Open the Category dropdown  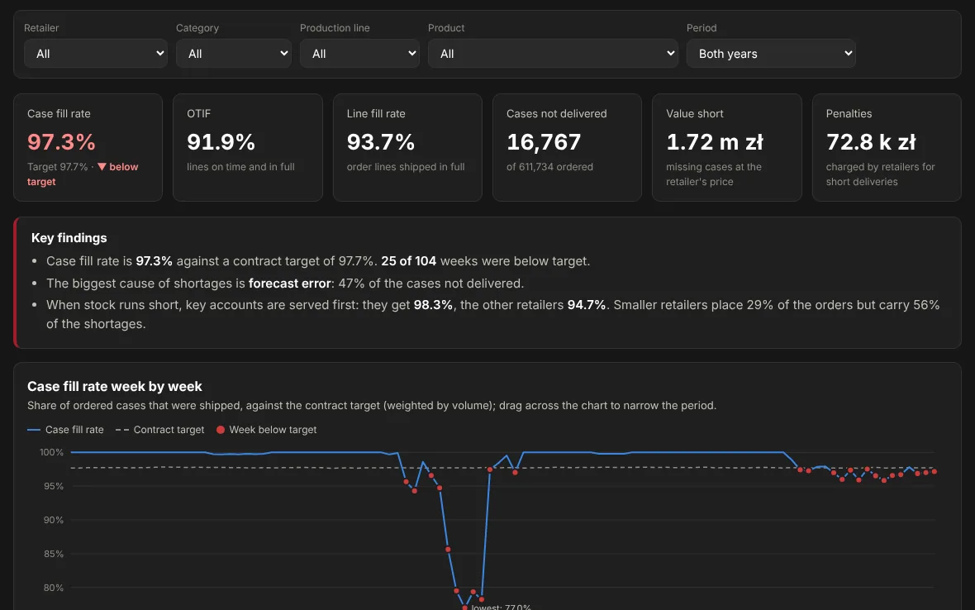pos(233,54)
